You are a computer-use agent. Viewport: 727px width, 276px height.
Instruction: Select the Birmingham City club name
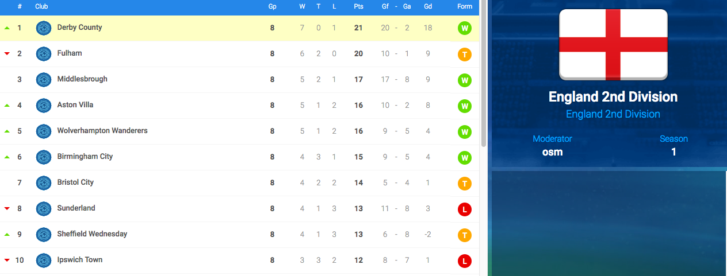tap(85, 157)
